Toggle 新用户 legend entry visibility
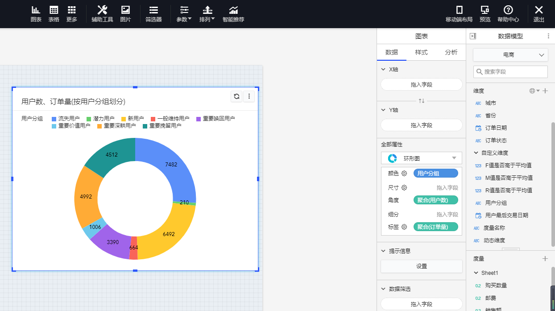Screen dimensions: 555x311 [133, 119]
